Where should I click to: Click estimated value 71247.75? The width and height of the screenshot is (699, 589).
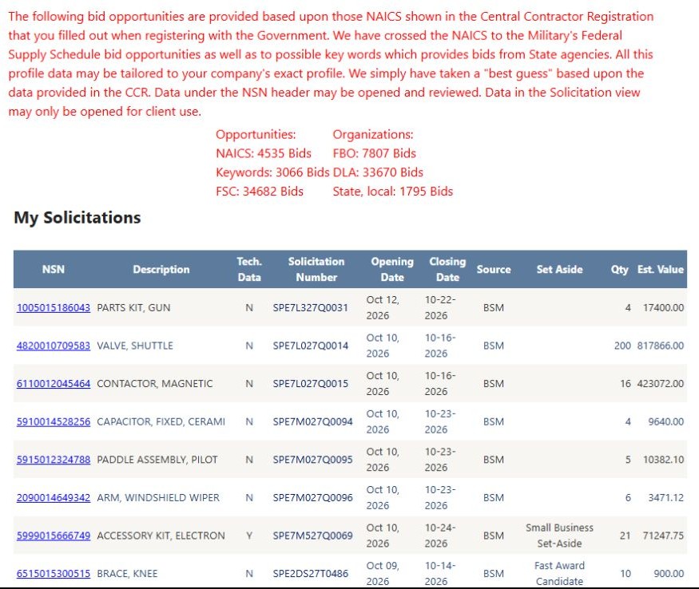click(663, 536)
